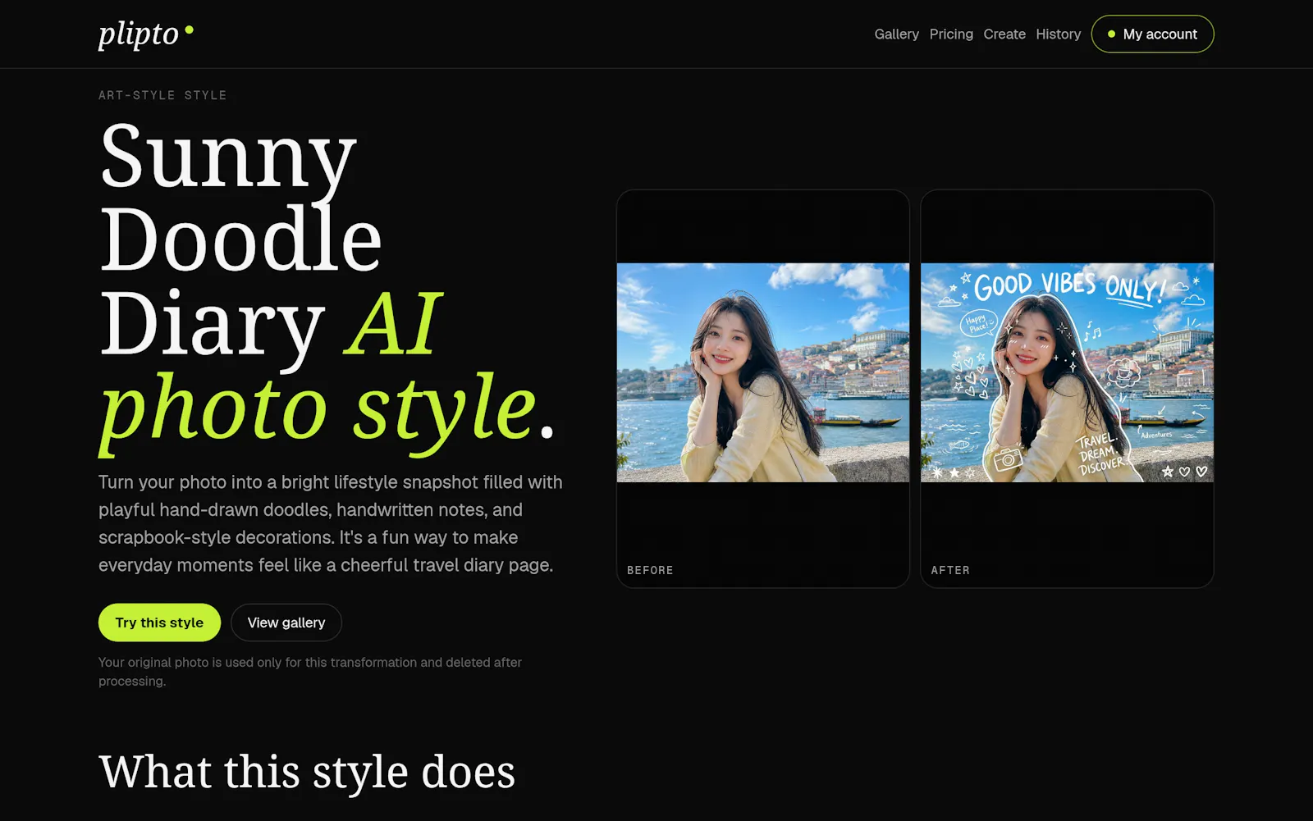
Task: Open the History nav link
Action: pyautogui.click(x=1058, y=34)
